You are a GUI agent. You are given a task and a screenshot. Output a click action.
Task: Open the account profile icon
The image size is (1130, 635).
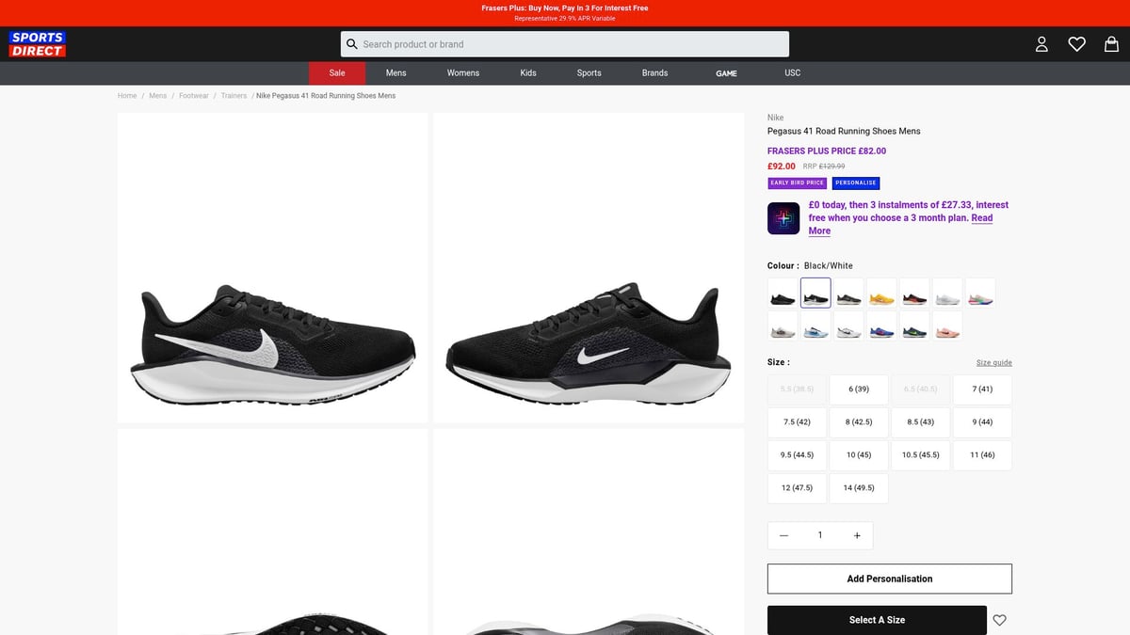[x=1041, y=44]
